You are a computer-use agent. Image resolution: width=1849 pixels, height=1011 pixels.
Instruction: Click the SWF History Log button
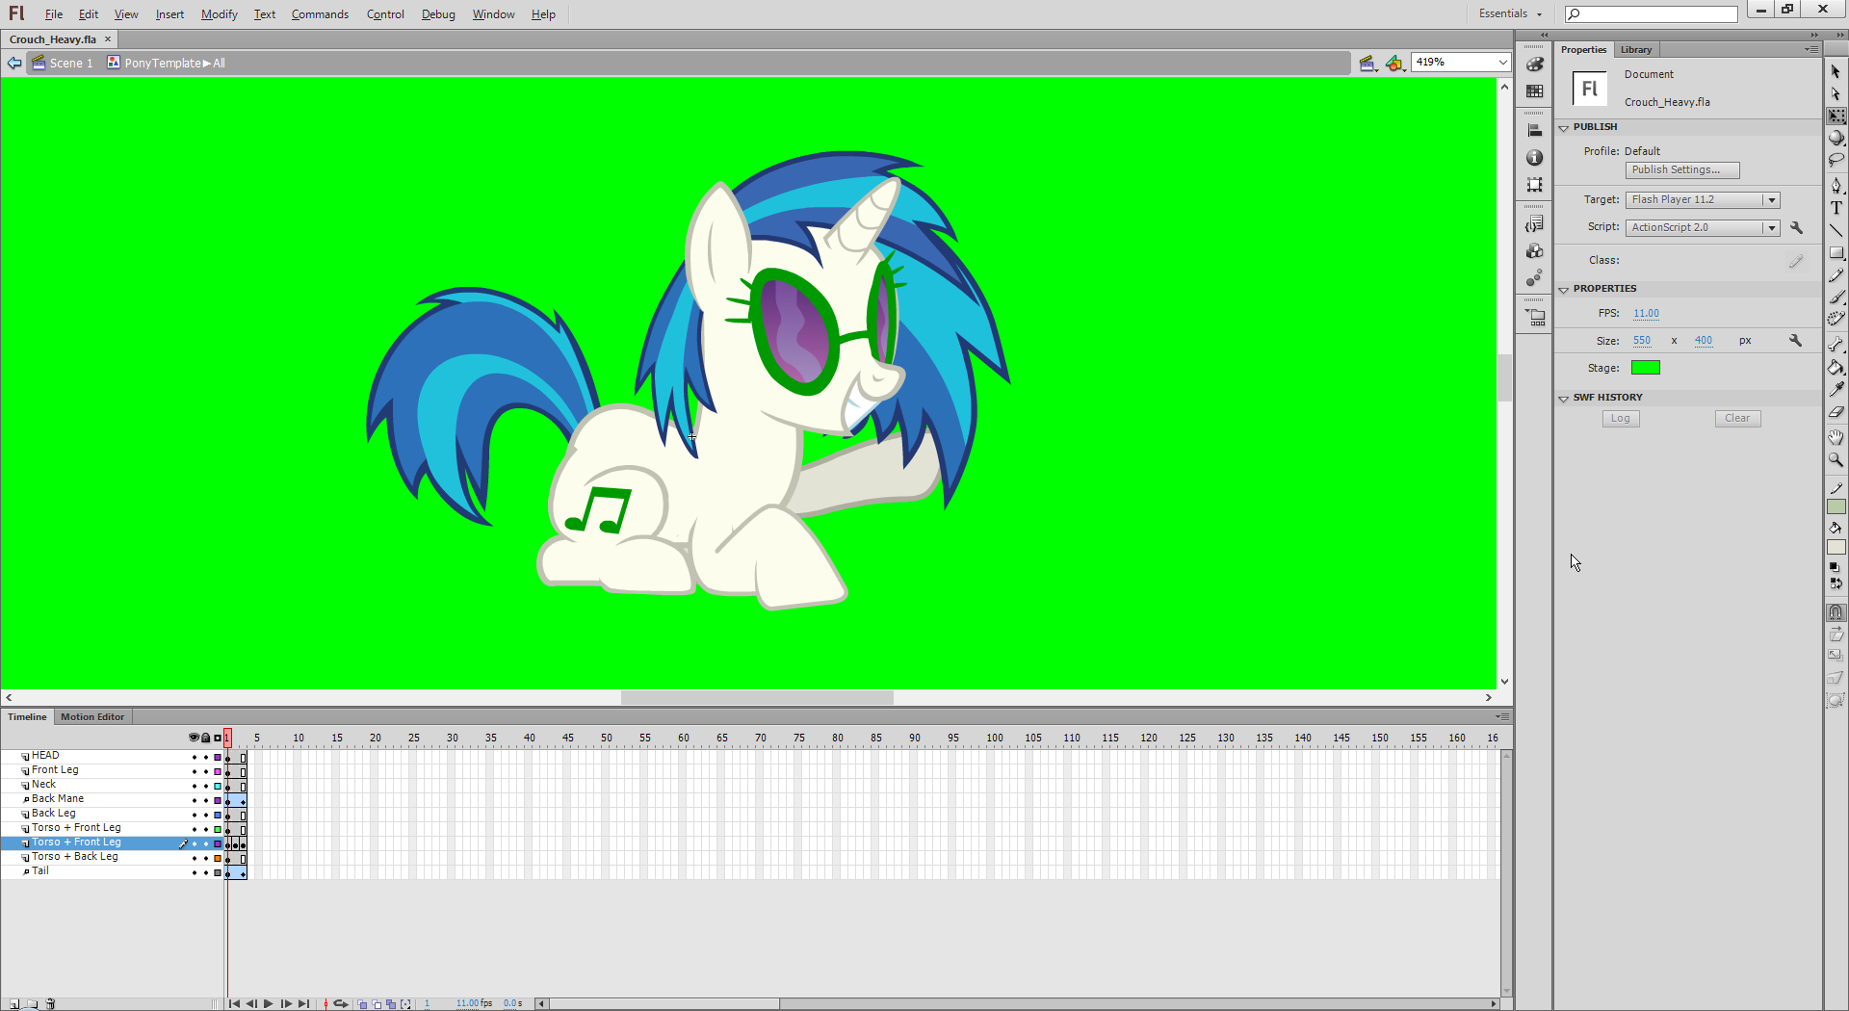[x=1621, y=419]
